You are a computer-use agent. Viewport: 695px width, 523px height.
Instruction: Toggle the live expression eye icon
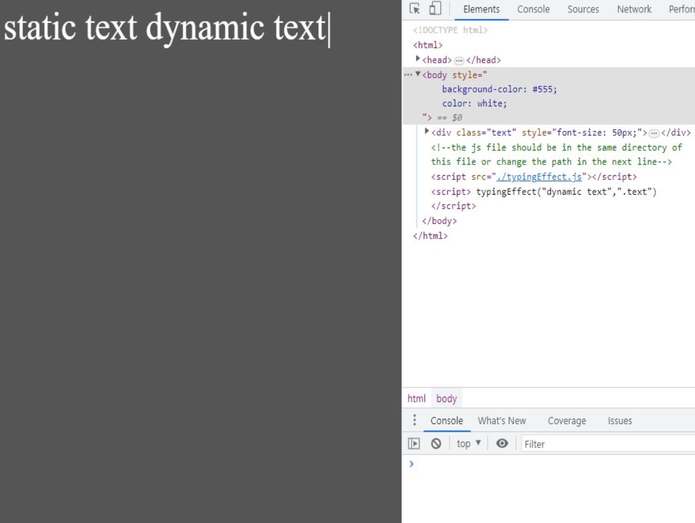point(502,443)
